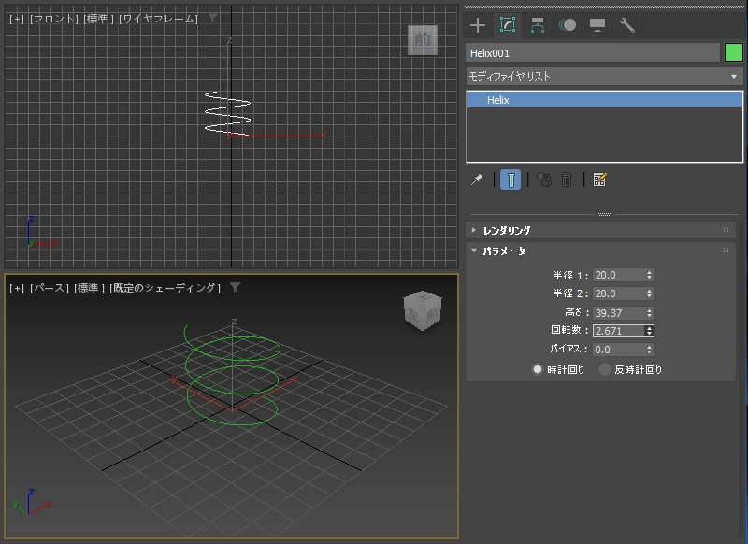This screenshot has height=544, width=748.
Task: Click the パラメータ rollout drag handle
Action: [726, 251]
